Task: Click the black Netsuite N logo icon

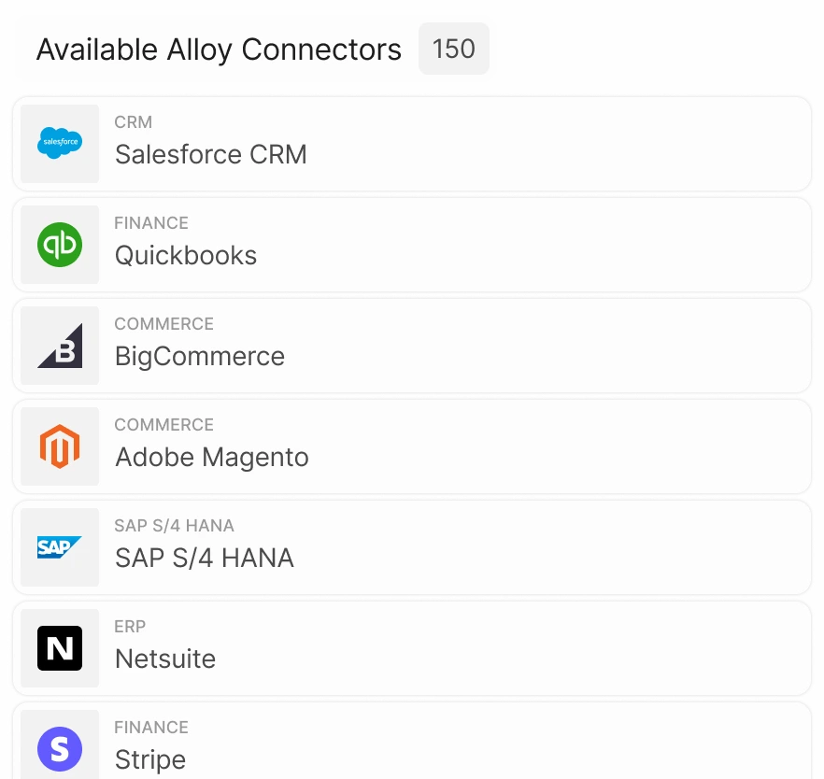Action: pos(60,648)
